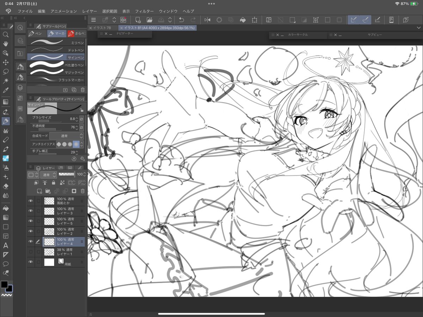423x317 pixels.
Task: Hide the レイヤー 5 layer eye
Action: click(31, 221)
